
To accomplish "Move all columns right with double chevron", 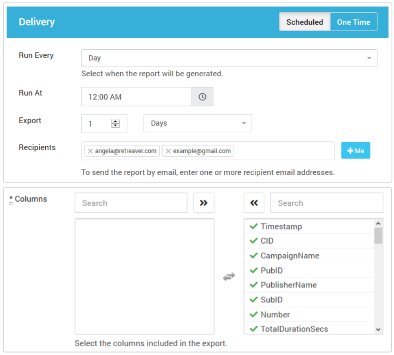I will pyautogui.click(x=204, y=203).
